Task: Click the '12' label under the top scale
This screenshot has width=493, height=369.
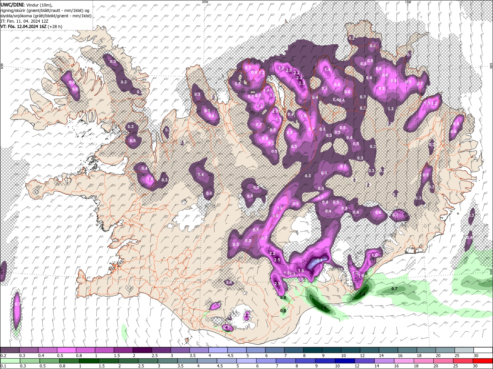Action: pos(362,356)
